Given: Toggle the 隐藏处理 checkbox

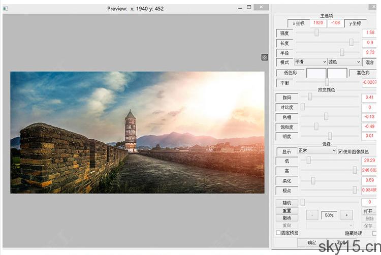Looking at the screenshot, I should [374, 233].
